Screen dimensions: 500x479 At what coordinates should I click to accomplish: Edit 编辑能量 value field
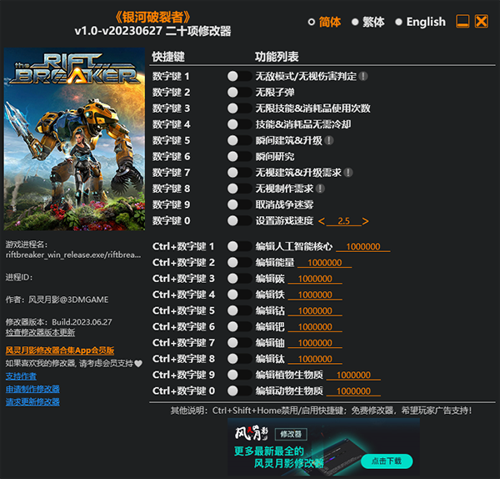pyautogui.click(x=325, y=263)
